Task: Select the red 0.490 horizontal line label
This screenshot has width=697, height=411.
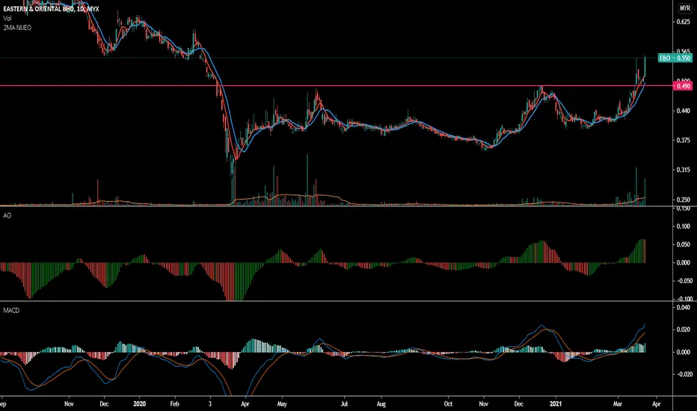Action: point(684,86)
